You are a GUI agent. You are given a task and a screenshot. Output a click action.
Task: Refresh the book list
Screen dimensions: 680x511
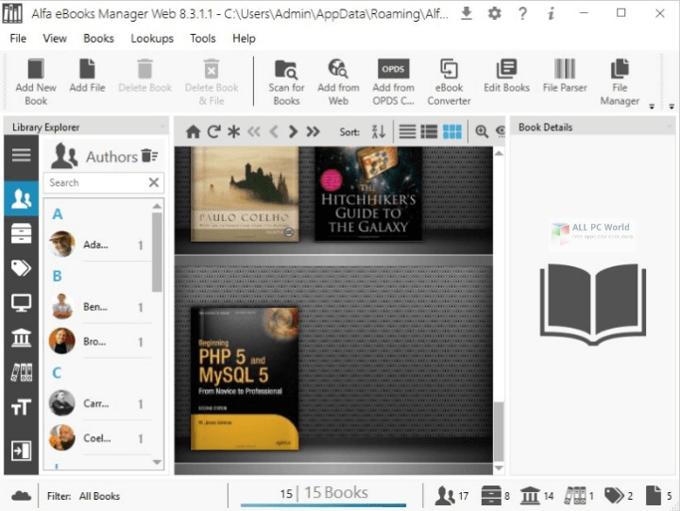[x=213, y=131]
